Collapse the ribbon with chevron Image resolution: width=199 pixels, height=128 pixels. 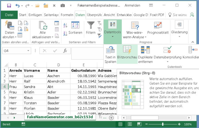(193, 42)
